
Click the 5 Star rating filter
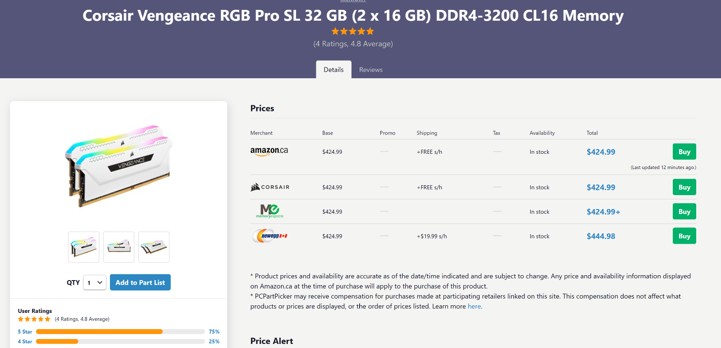25,332
